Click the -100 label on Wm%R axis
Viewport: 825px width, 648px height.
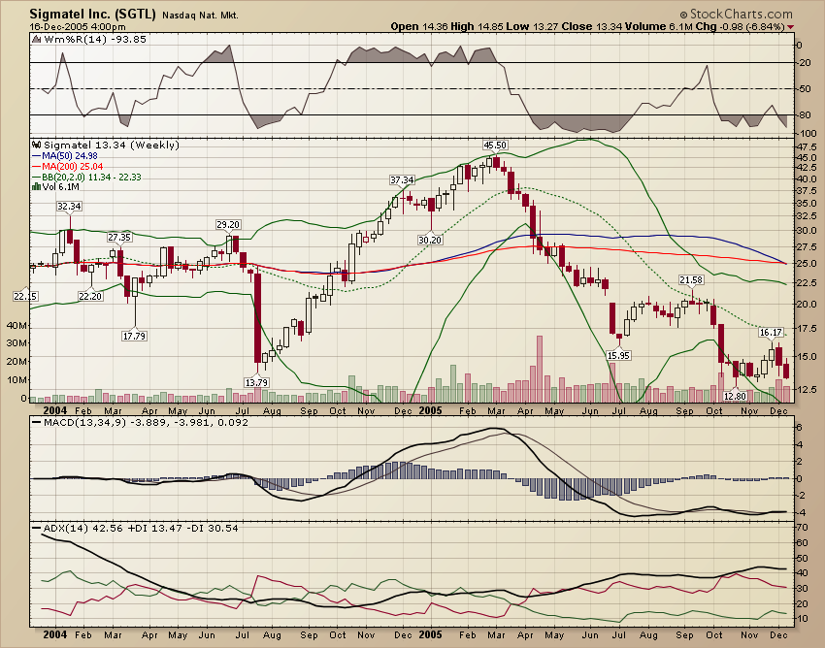tap(807, 134)
